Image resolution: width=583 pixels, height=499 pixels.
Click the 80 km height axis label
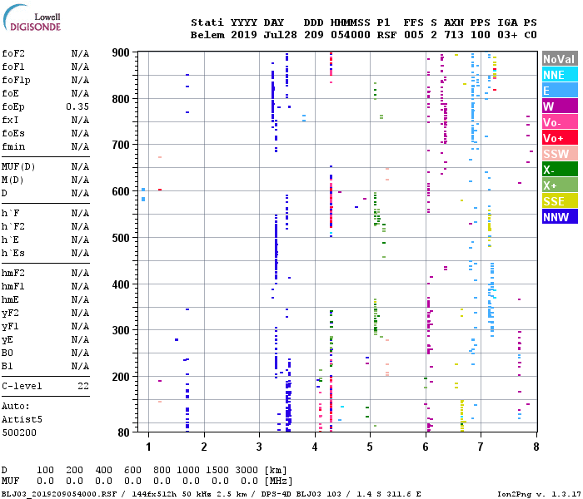[124, 432]
